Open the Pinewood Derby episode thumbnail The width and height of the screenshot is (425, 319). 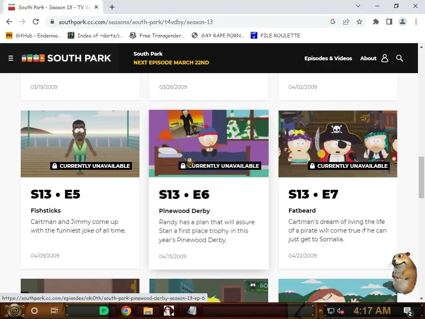click(x=209, y=143)
